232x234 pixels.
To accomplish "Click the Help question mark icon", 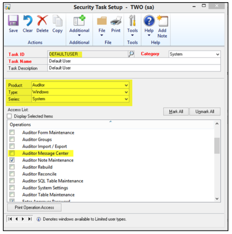I will [x=149, y=21].
